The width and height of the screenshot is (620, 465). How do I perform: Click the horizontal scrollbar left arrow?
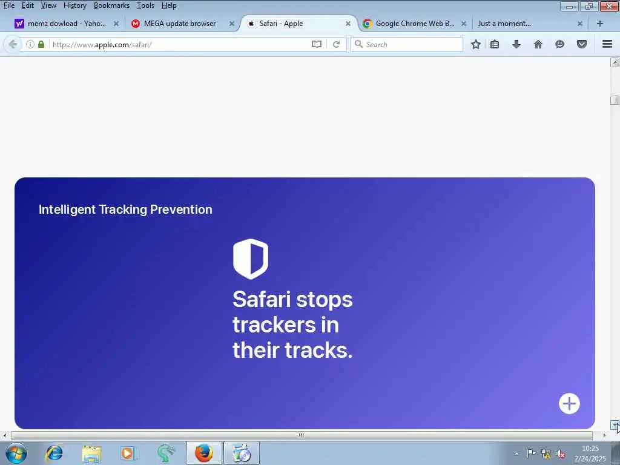5,435
